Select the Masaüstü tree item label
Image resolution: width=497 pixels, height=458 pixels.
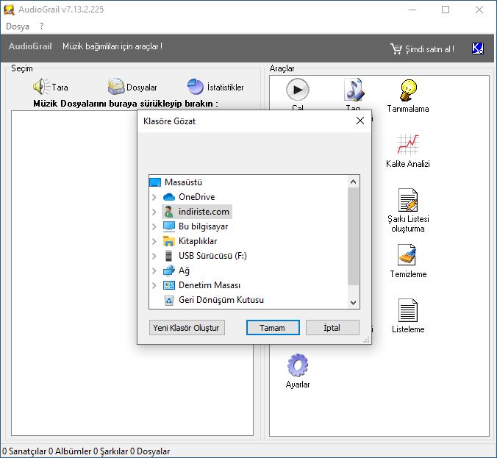(x=183, y=182)
